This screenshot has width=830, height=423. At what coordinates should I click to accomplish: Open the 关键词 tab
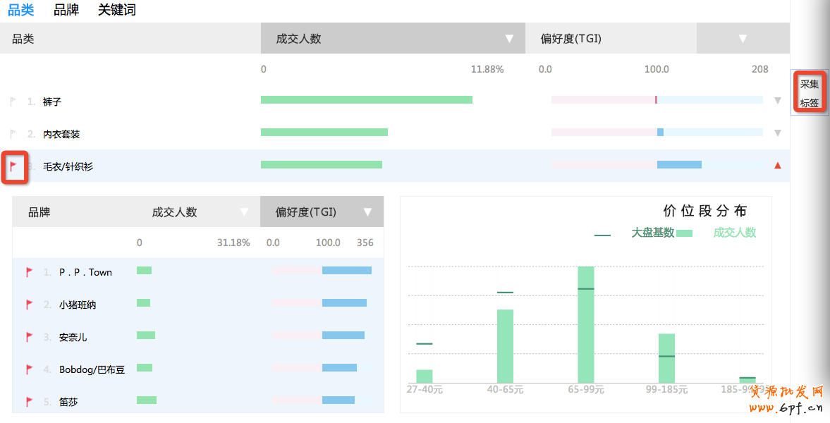tap(117, 10)
